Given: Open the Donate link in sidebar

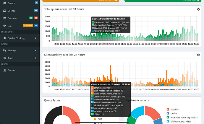Looking at the screenshot, I should click(20, 70).
